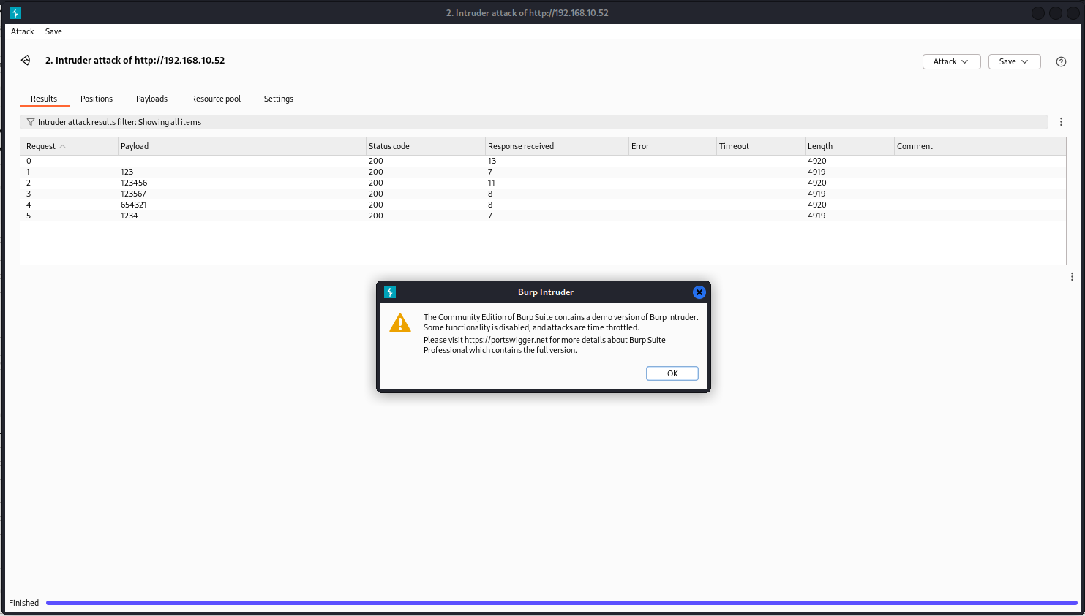Click the Finished status label
The image size is (1085, 616).
23,603
